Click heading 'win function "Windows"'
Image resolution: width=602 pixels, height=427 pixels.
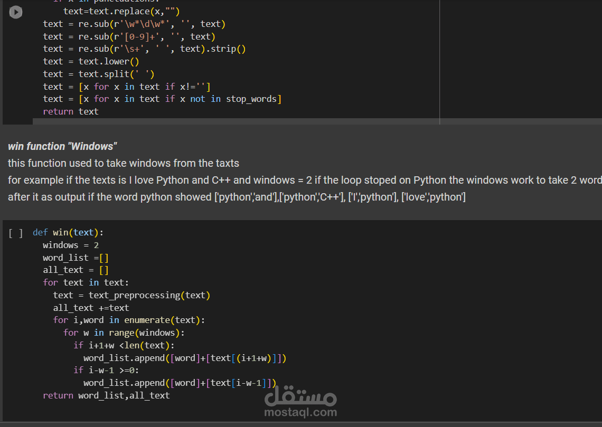[62, 147]
